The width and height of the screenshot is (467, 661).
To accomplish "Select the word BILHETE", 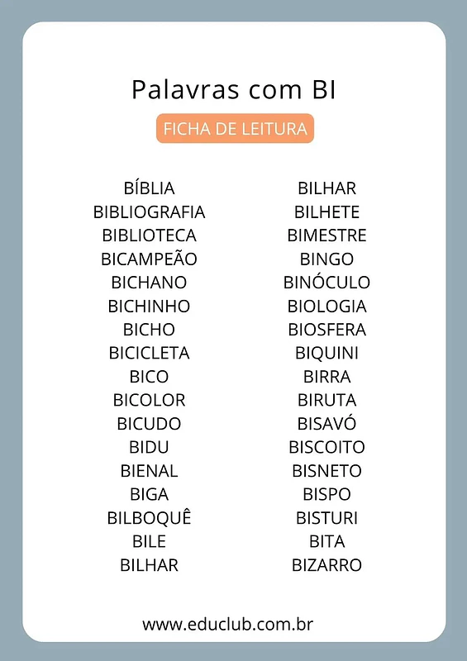I will (x=326, y=212).
